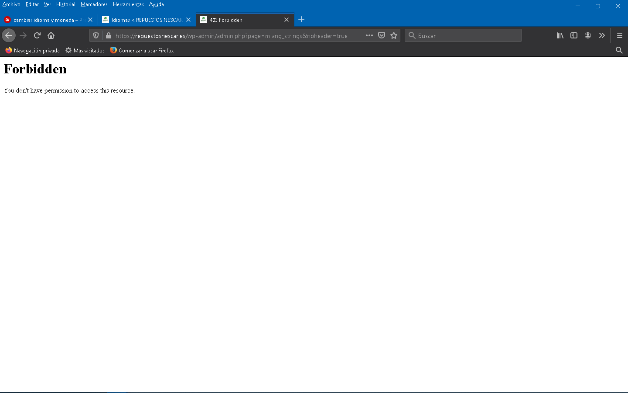Open the Historial menu

(66, 4)
